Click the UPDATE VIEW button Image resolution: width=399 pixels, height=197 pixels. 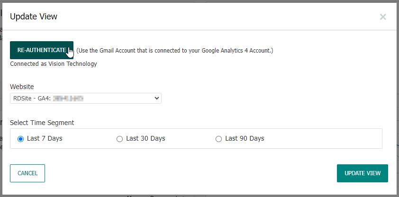point(363,173)
